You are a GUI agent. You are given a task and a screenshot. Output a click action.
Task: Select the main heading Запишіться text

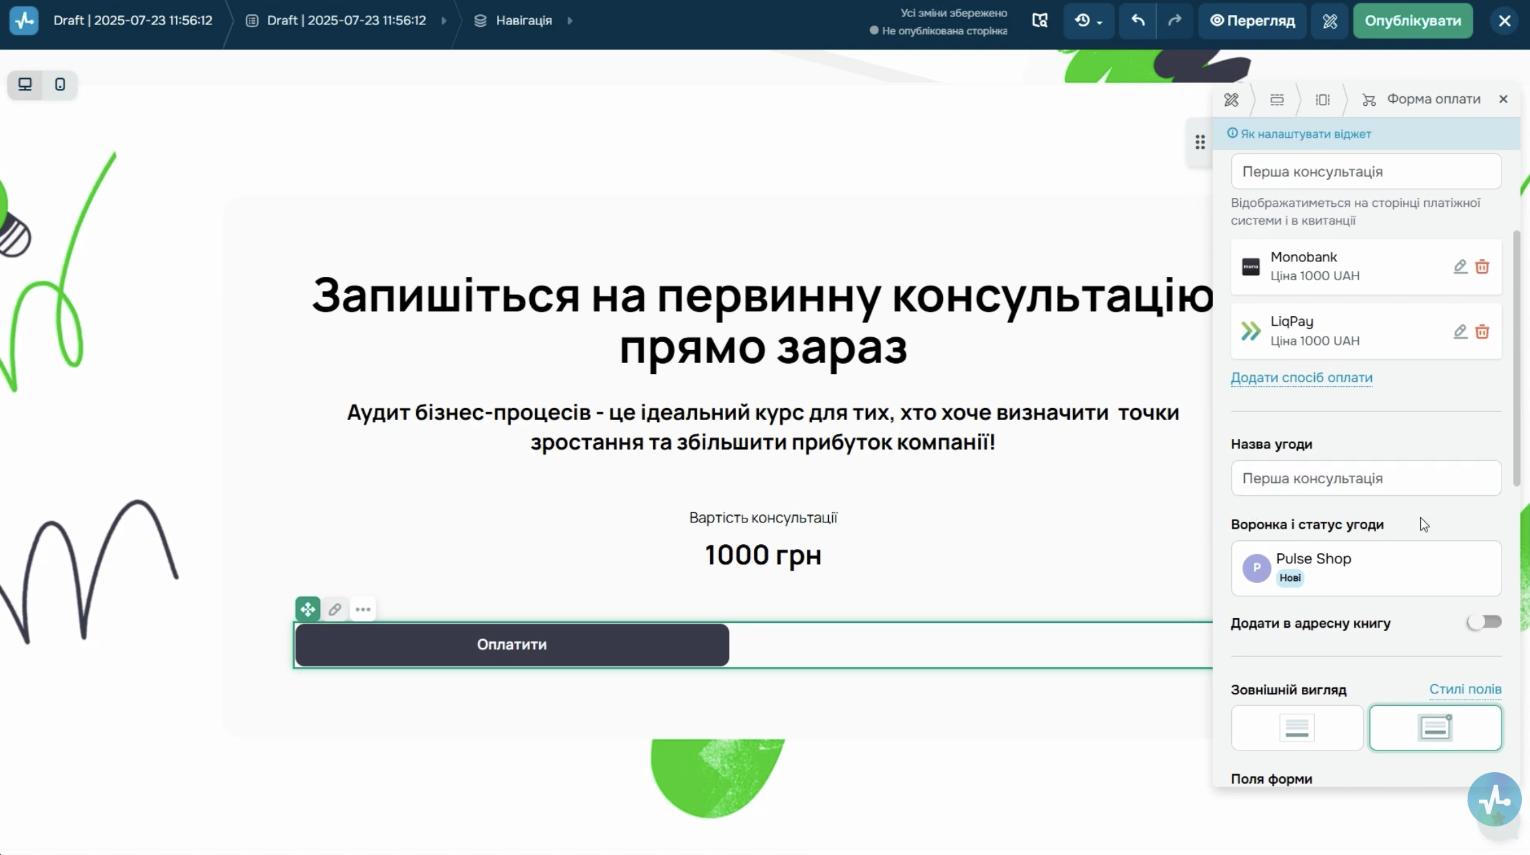763,321
